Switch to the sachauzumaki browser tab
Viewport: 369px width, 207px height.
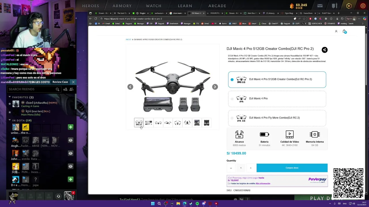(159, 13)
